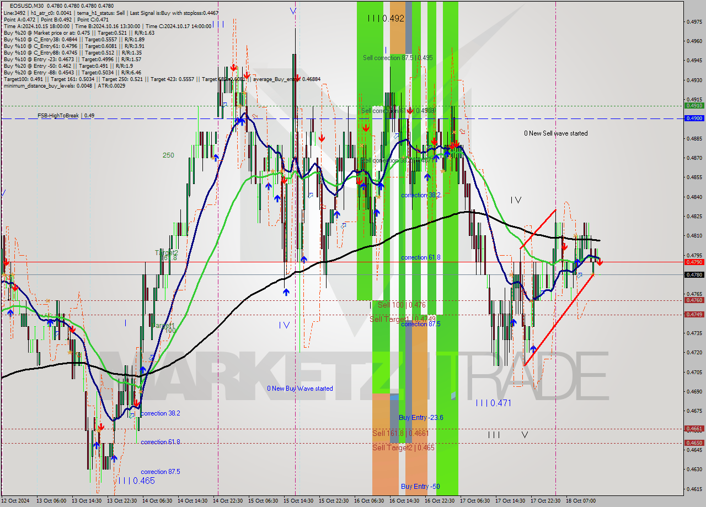The height and width of the screenshot is (507, 706).
Task: Select the FSB-HighToBreak | 0.49 label
Action: [66, 116]
